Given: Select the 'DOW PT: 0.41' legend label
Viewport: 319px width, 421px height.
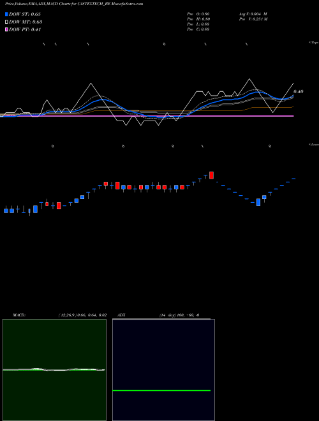Looking at the screenshot, I should coord(25,30).
